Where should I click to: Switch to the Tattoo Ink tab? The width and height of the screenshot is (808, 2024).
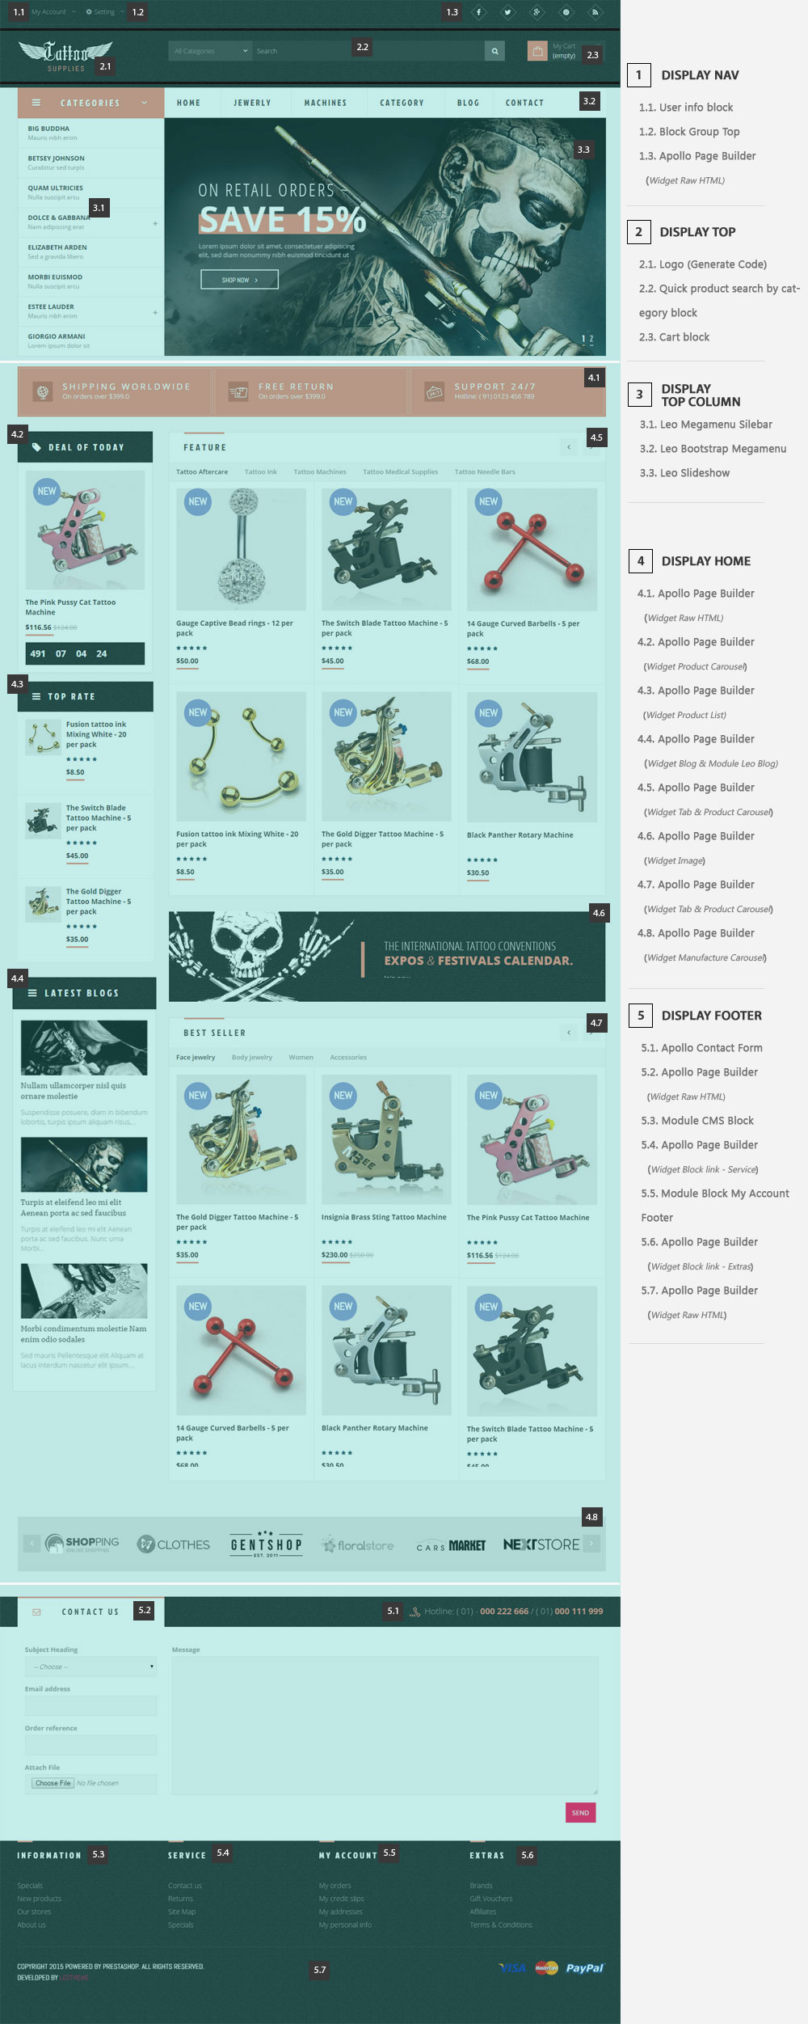pos(261,471)
